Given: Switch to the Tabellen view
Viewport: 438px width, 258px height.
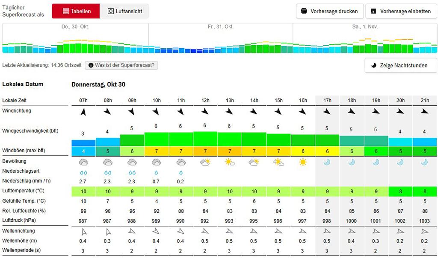Looking at the screenshot, I should [76, 11].
